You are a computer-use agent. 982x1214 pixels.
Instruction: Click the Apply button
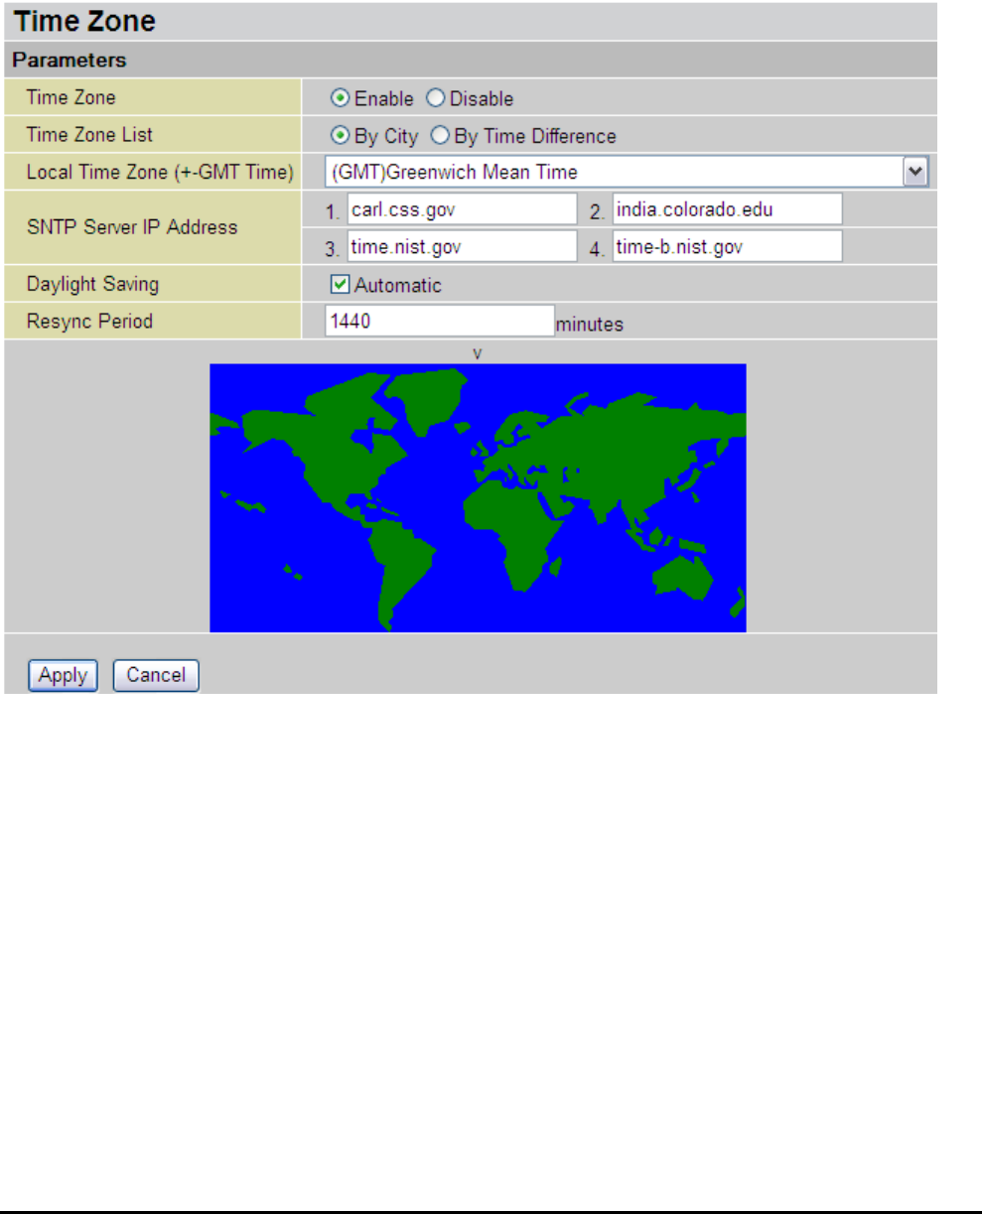pyautogui.click(x=63, y=675)
